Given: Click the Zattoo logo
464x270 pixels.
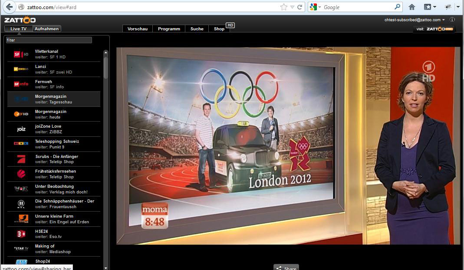Looking at the screenshot, I should click(x=20, y=20).
